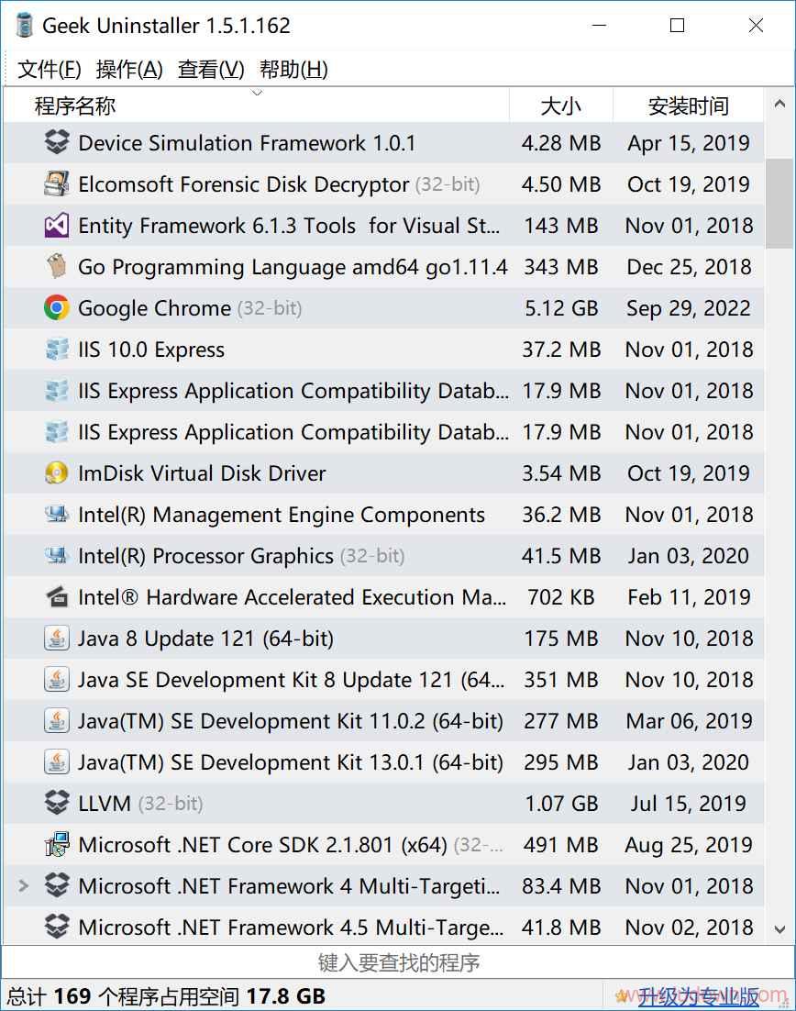Click the 1.07 GB size cell
The width and height of the screenshot is (796, 1011).
[560, 803]
